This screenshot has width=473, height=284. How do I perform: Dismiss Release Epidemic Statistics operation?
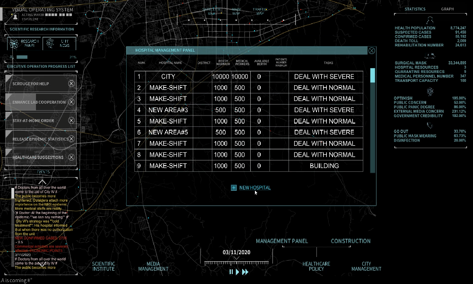(71, 139)
